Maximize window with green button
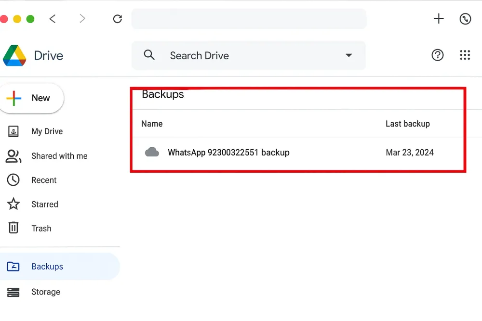The image size is (482, 321). click(x=30, y=19)
